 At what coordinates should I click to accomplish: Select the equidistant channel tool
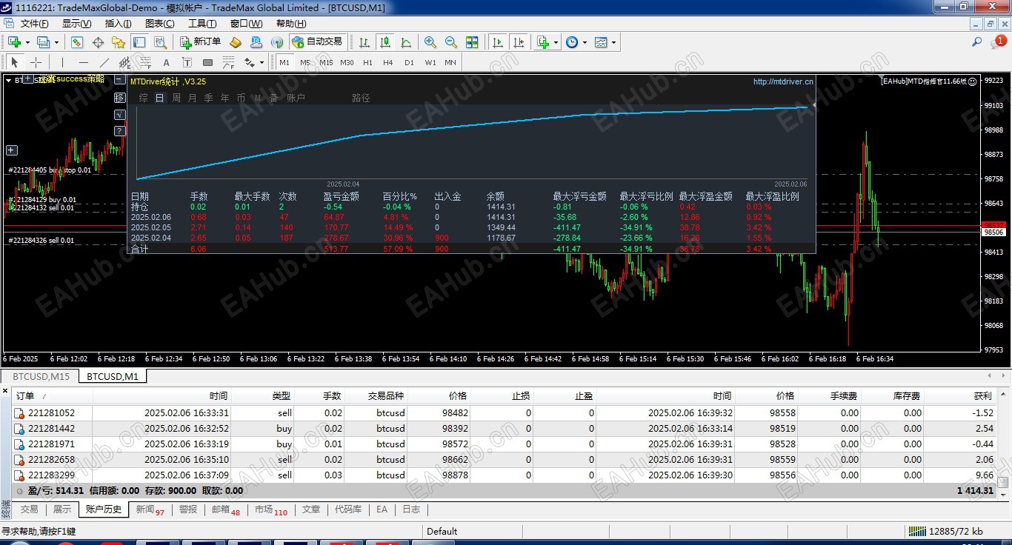124,63
